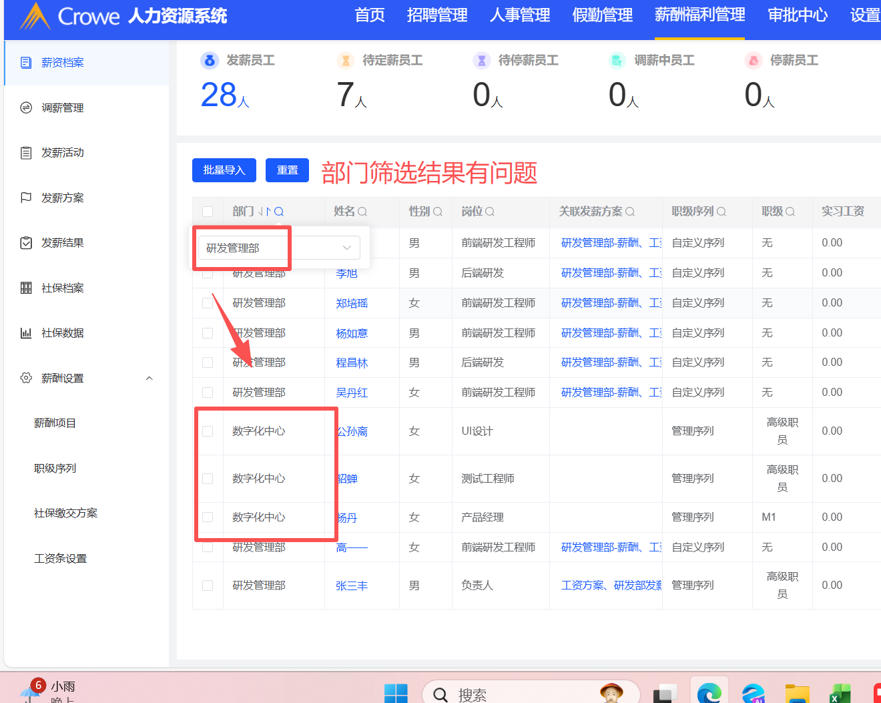Click the sort icon in 部门 column header
The image size is (881, 703).
[264, 212]
